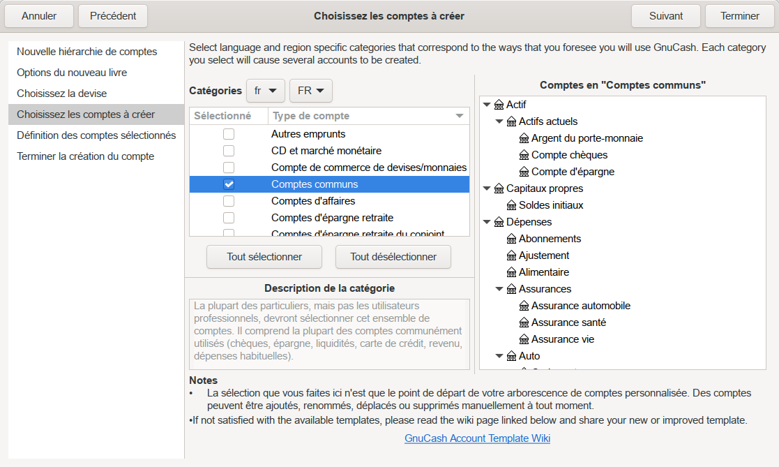The height and width of the screenshot is (467, 779).
Task: Click the Suivant button
Action: tap(665, 15)
